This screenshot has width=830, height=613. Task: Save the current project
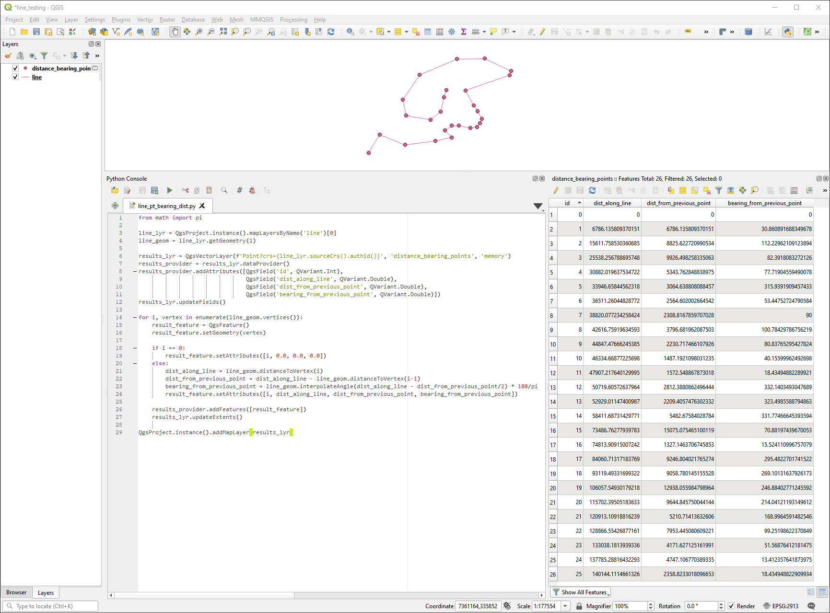[36, 32]
